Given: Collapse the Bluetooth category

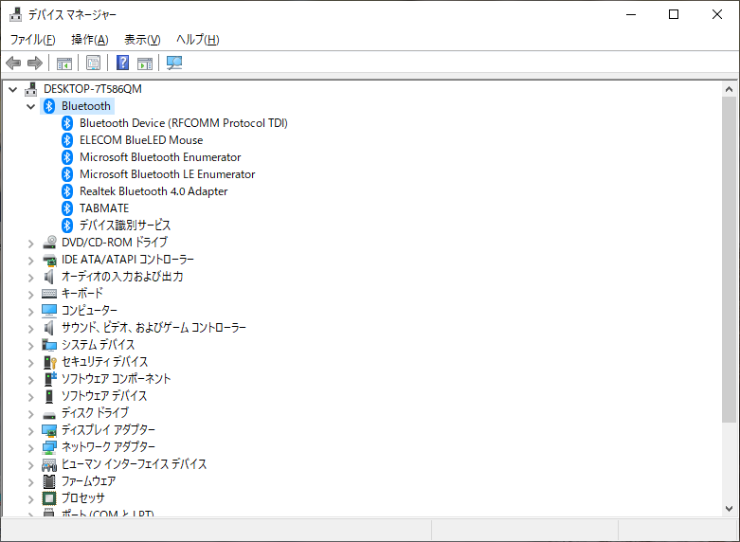Looking at the screenshot, I should (x=30, y=106).
